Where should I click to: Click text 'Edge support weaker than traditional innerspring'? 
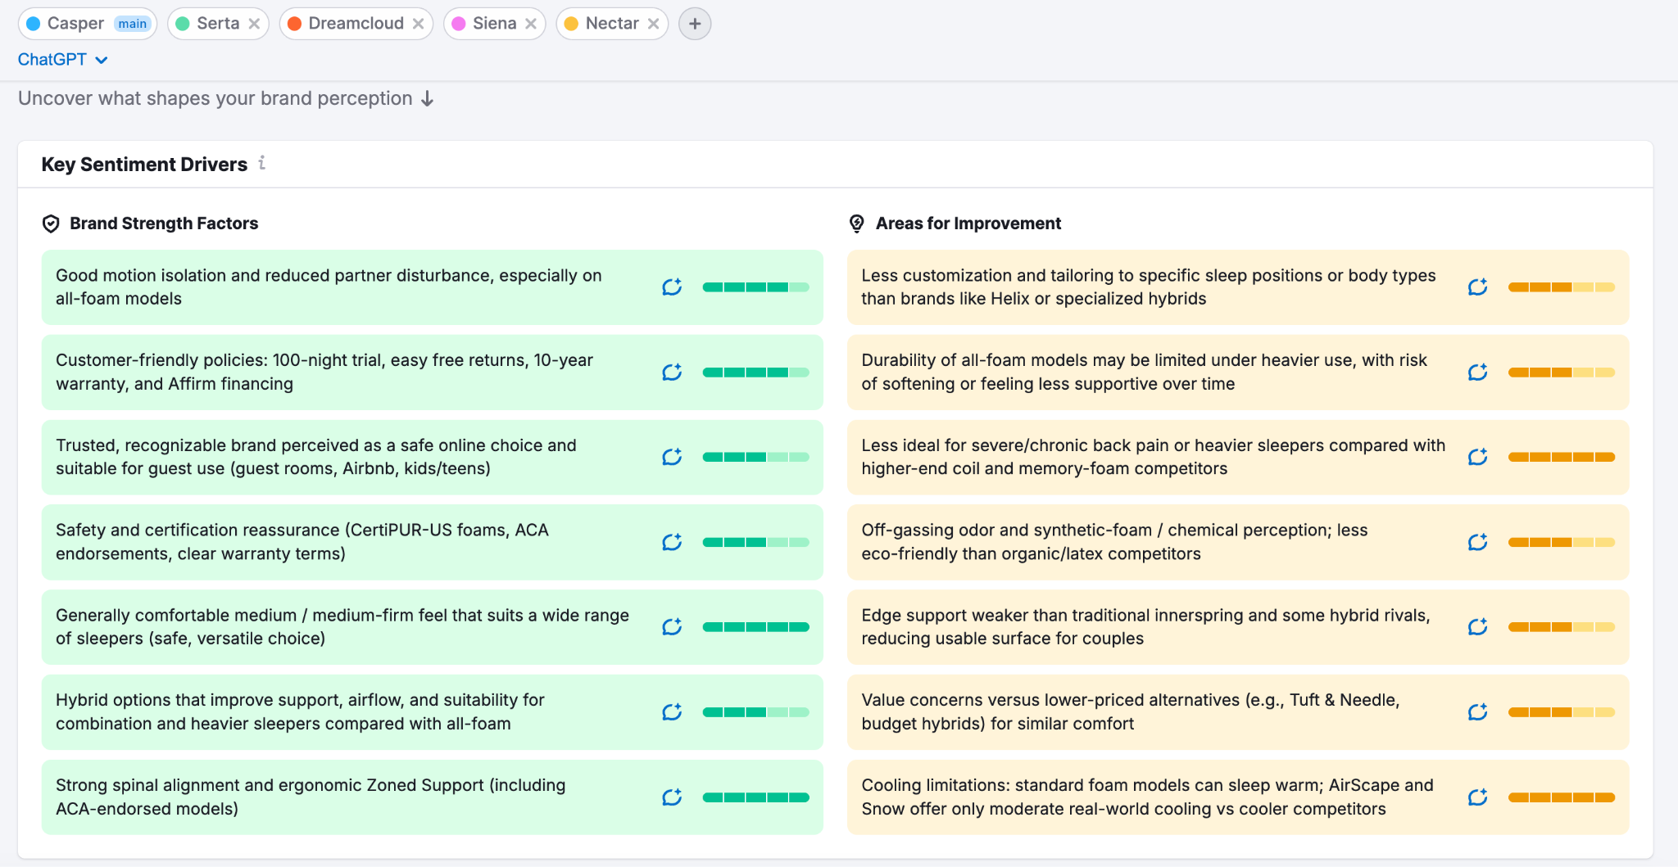pos(1057,616)
